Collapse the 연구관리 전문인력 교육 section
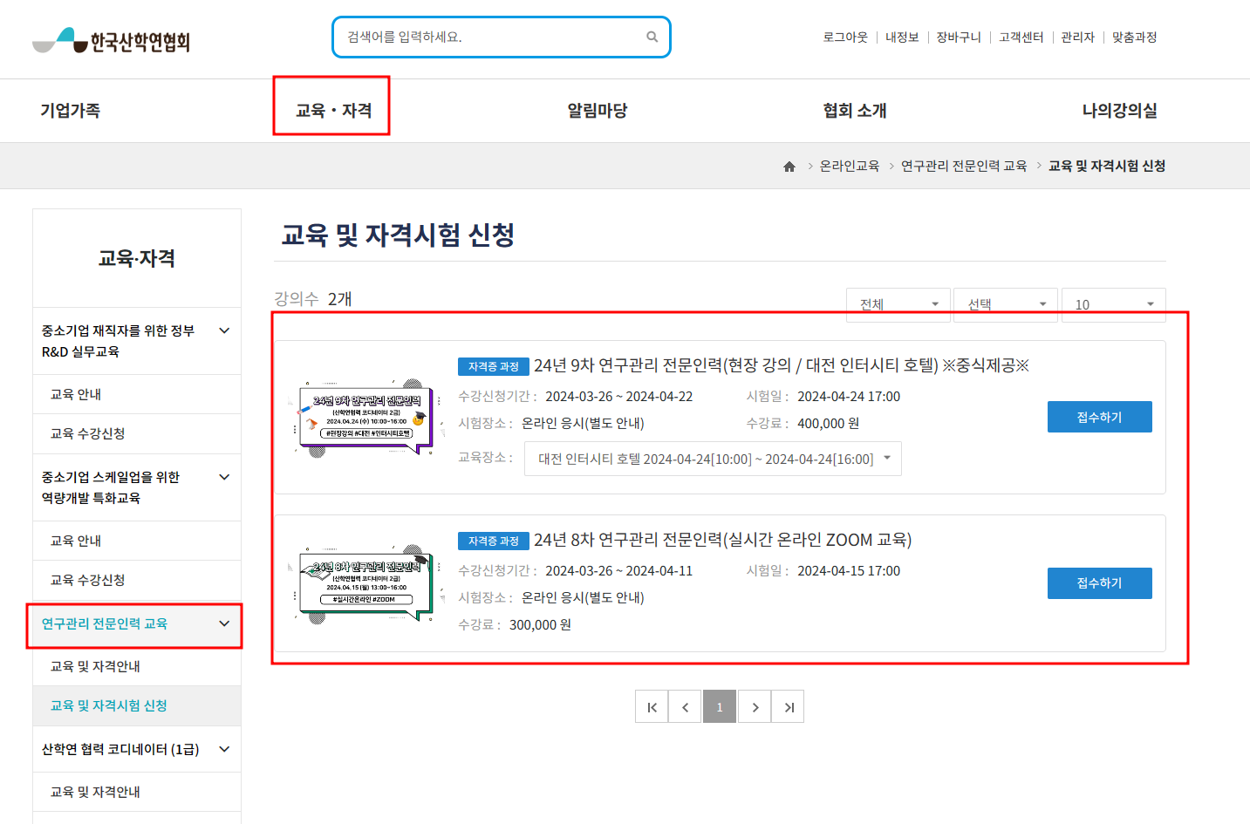Image resolution: width=1250 pixels, height=824 pixels. [224, 623]
